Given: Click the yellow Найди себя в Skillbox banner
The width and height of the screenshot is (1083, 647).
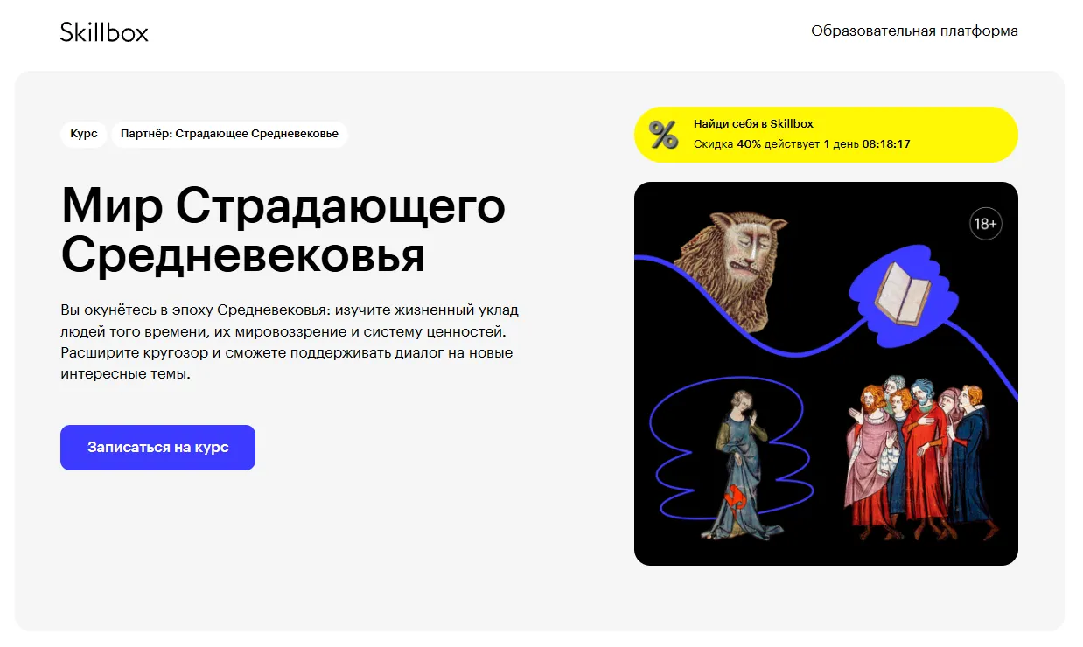Looking at the screenshot, I should coord(826,135).
